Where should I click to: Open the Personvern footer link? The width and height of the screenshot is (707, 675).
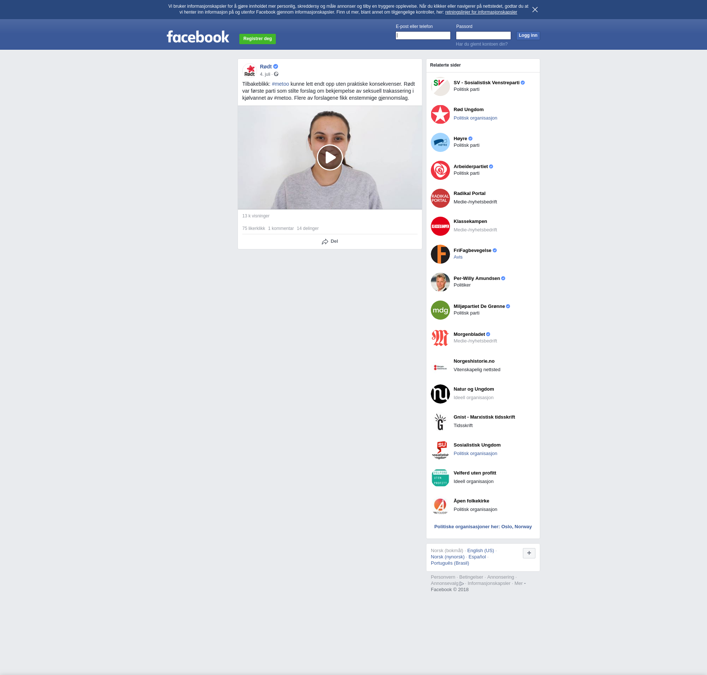[443, 577]
